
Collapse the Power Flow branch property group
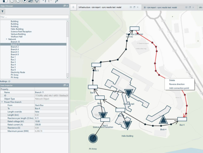click(2, 102)
